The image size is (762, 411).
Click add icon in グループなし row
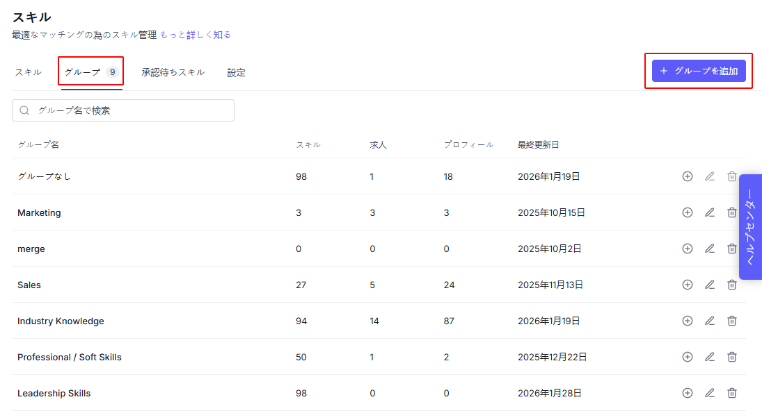pos(687,176)
